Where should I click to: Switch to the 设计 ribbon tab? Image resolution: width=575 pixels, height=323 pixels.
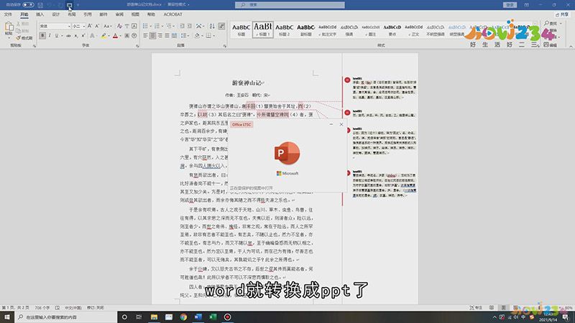(x=56, y=14)
